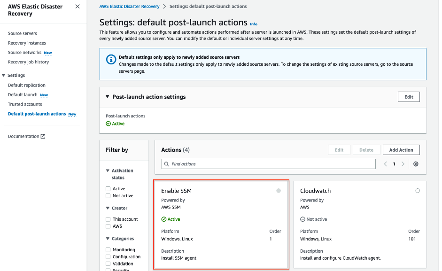Check the This account creator filter
This screenshot has width=442, height=271.
pos(108,219)
